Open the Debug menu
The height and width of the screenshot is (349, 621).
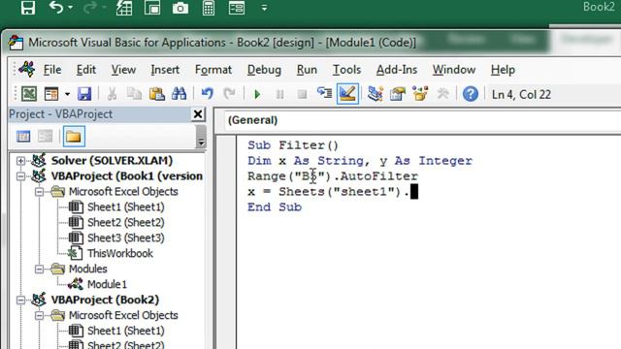[x=264, y=70]
